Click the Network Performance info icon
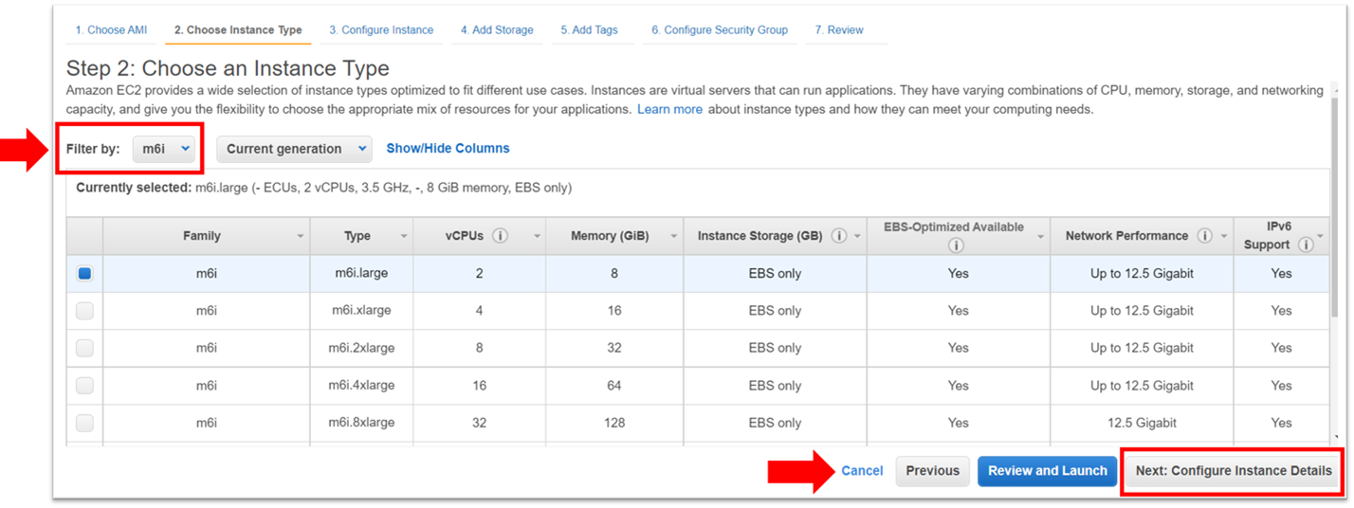Image resolution: width=1354 pixels, height=508 pixels. [1204, 236]
